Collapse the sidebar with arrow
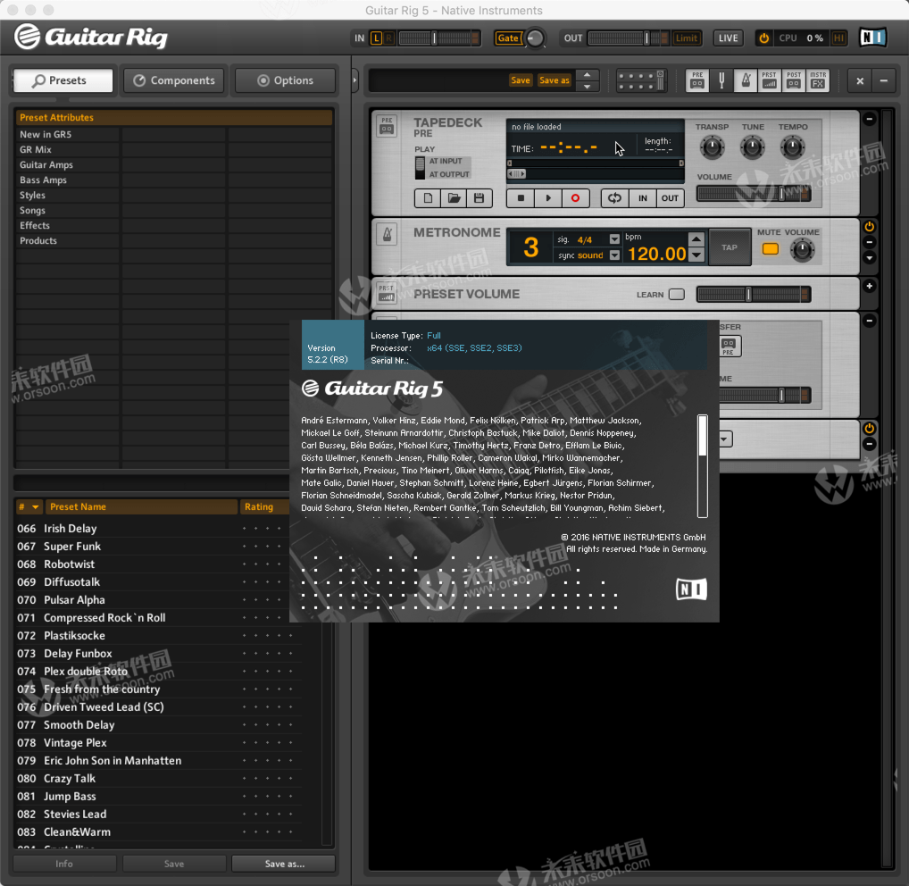The width and height of the screenshot is (909, 886). [354, 80]
